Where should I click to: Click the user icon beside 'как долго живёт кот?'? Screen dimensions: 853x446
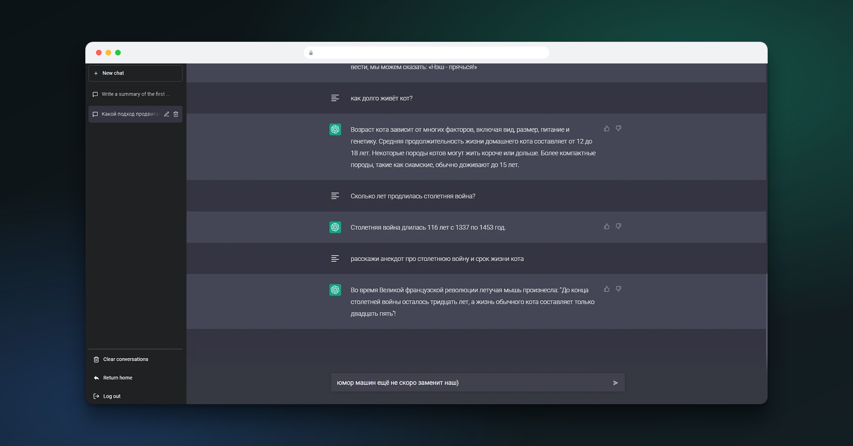click(x=335, y=98)
